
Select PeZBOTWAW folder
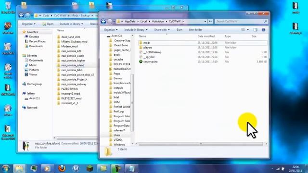tap(69, 89)
